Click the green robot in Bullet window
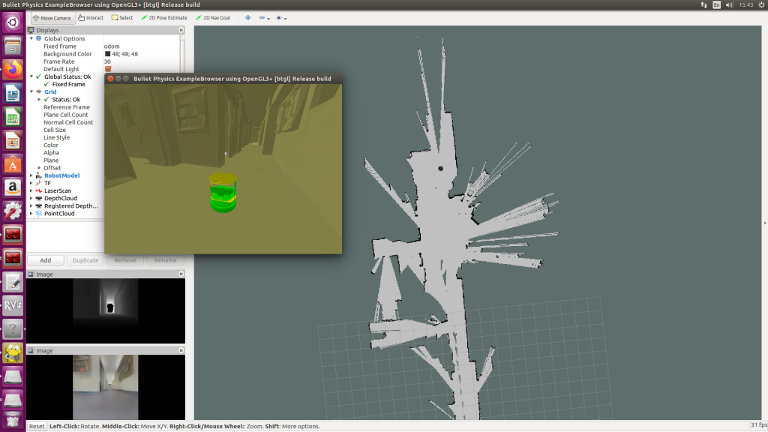The width and height of the screenshot is (768, 432). click(x=223, y=192)
